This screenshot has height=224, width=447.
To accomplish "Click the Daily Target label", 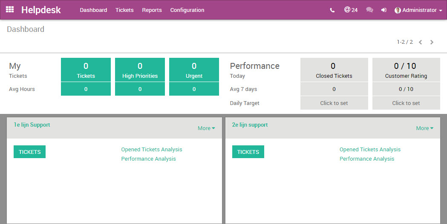I will [x=245, y=103].
